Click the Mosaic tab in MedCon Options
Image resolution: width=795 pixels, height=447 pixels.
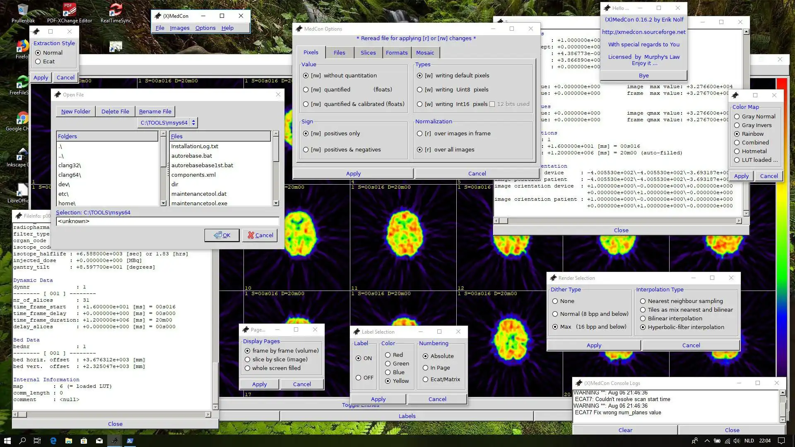(425, 53)
